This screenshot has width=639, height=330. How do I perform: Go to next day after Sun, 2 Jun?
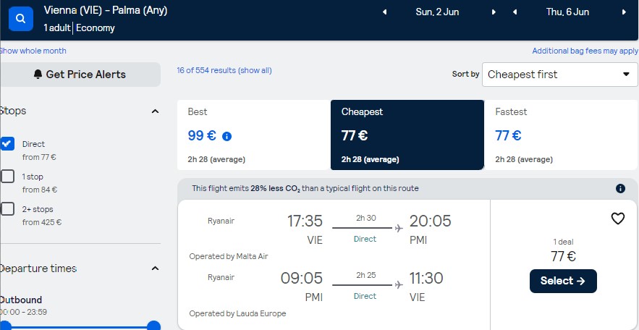point(494,12)
